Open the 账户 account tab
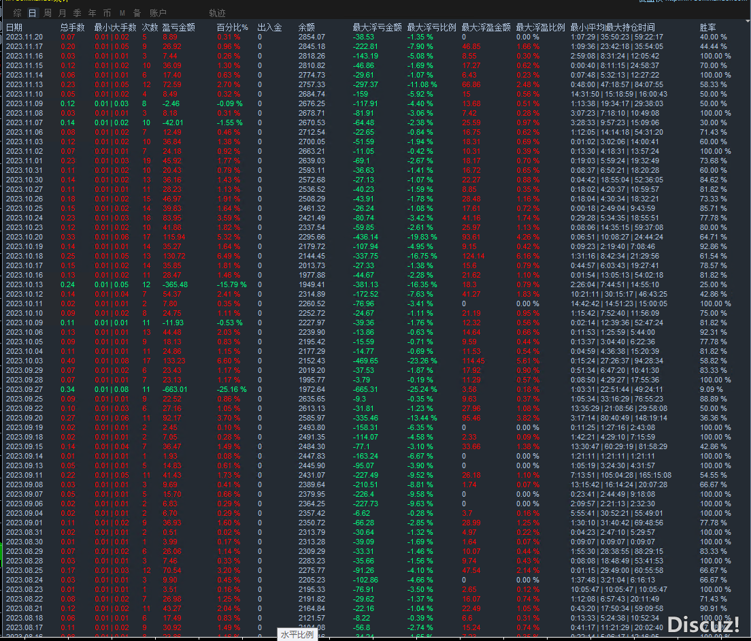 (158, 13)
